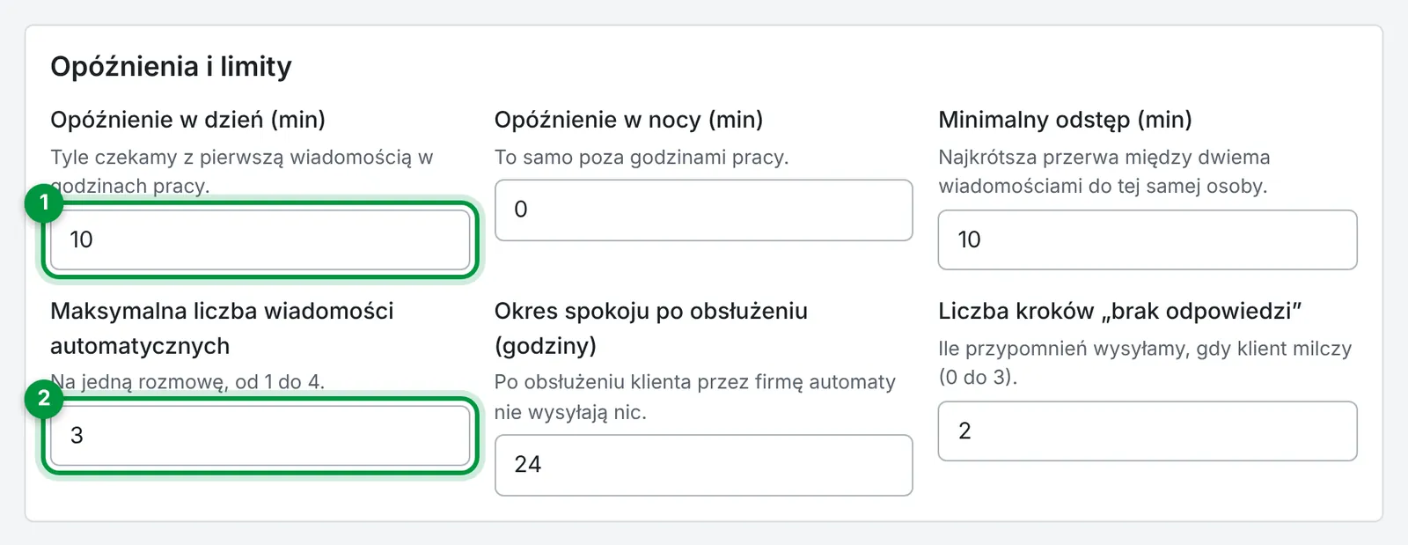Click the Minimalny odstęp input field

coord(1148,239)
